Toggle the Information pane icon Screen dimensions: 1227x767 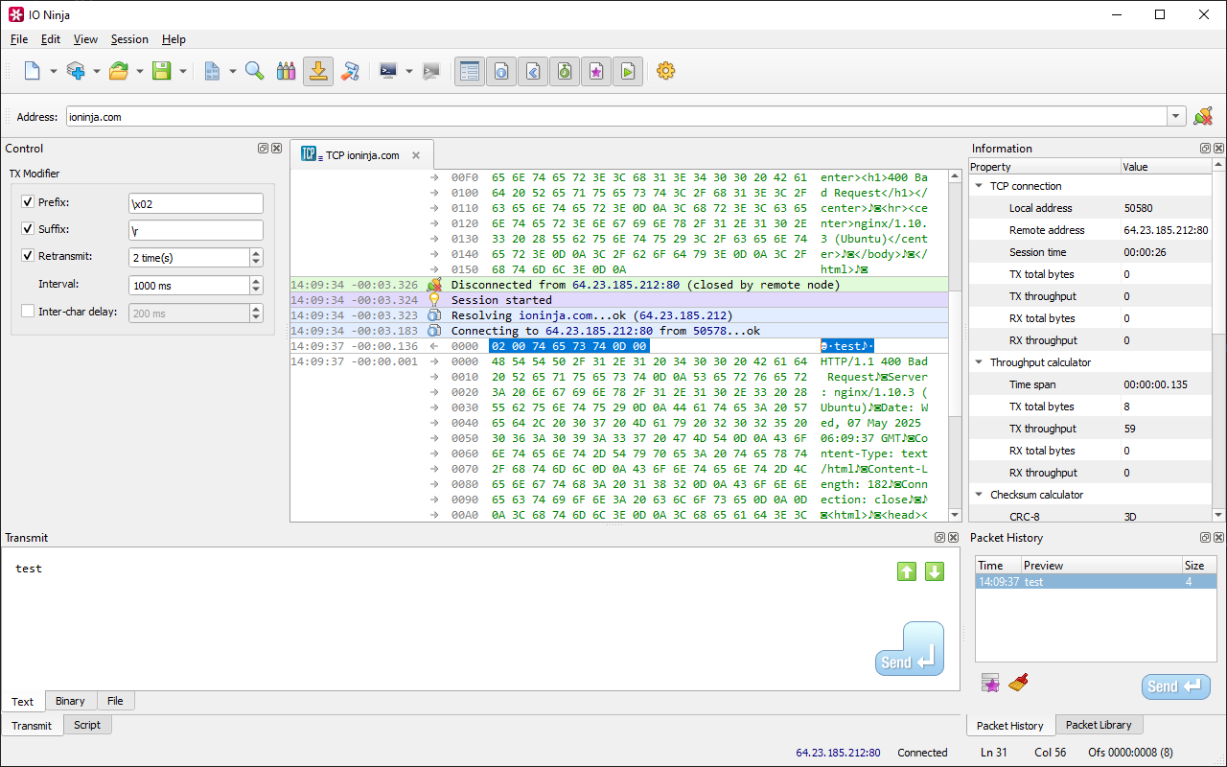coord(501,71)
